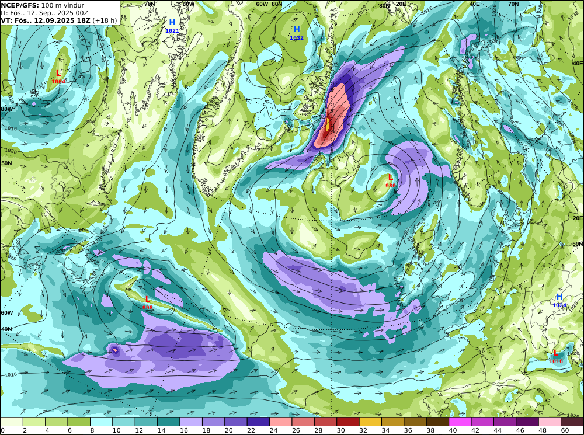Pick the light lavender 16–18 legend swatch
The height and width of the screenshot is (435, 584).
191,422
